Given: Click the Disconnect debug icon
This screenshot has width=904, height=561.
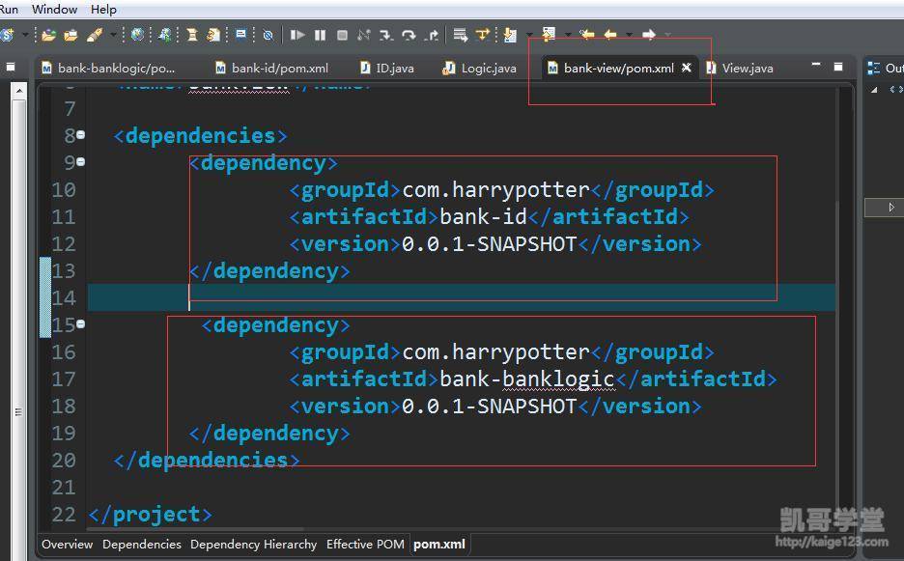Looking at the screenshot, I should (x=363, y=35).
